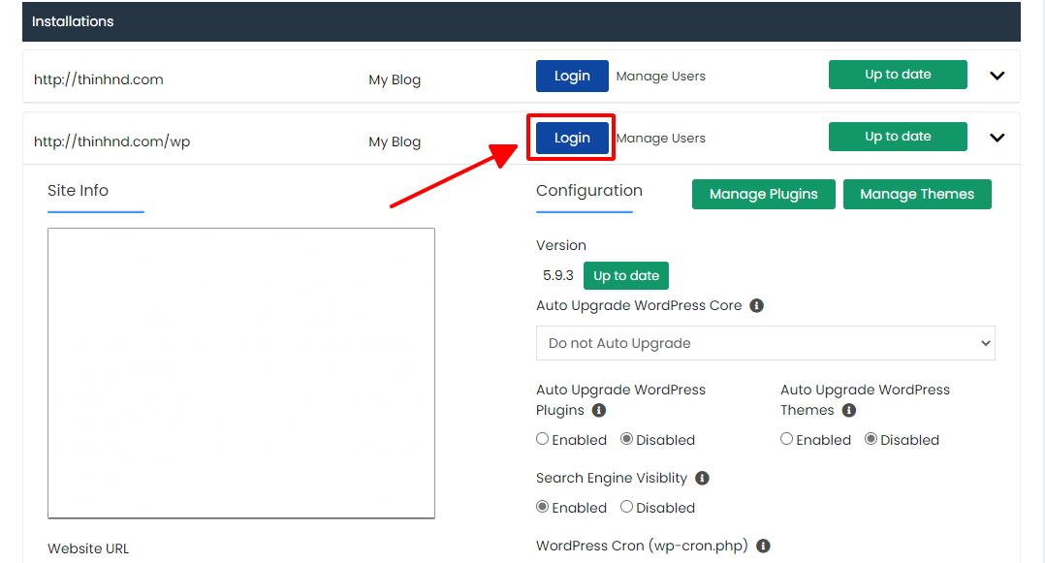
Task: Set Search Engine Visibility to Disabled
Action: click(626, 507)
